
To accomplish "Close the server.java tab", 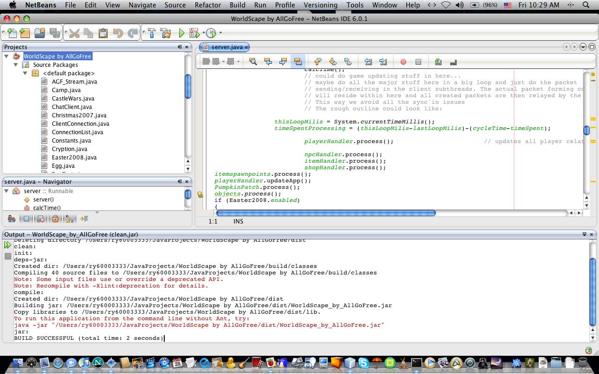I will click(x=246, y=47).
